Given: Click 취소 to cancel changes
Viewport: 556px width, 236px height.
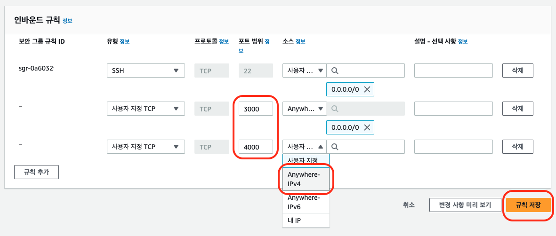Looking at the screenshot, I should coord(409,205).
